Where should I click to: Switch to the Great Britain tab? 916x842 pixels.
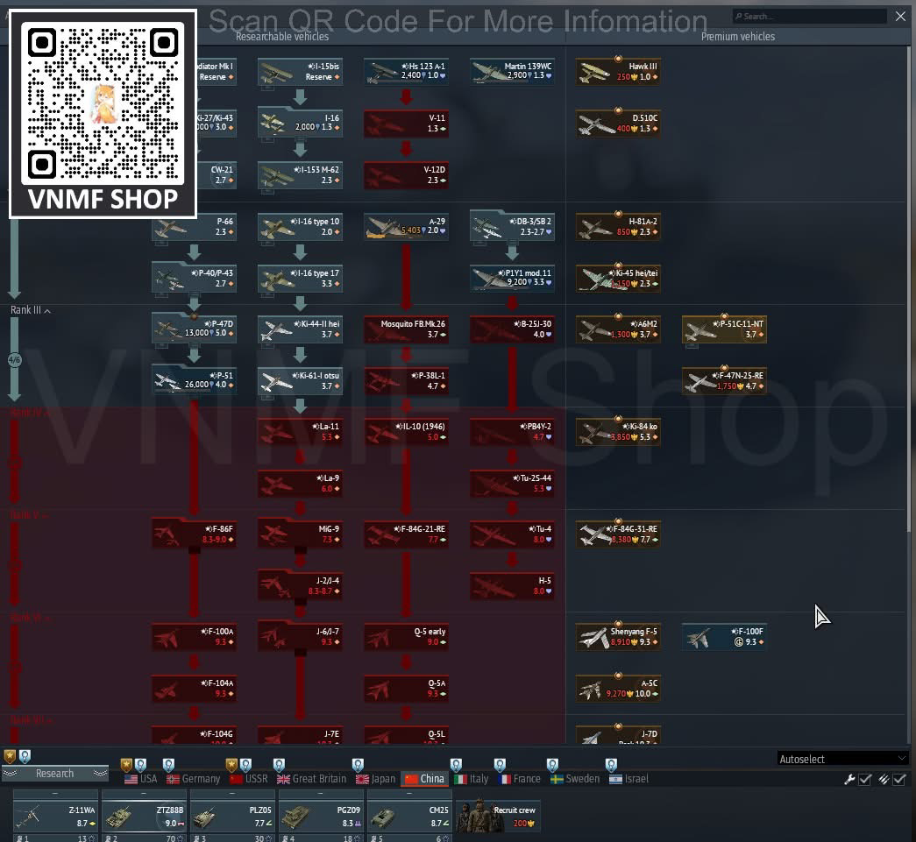pyautogui.click(x=311, y=778)
